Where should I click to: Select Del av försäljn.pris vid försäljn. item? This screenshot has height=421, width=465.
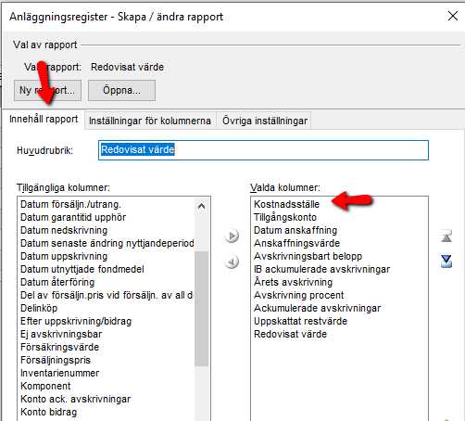(106, 295)
